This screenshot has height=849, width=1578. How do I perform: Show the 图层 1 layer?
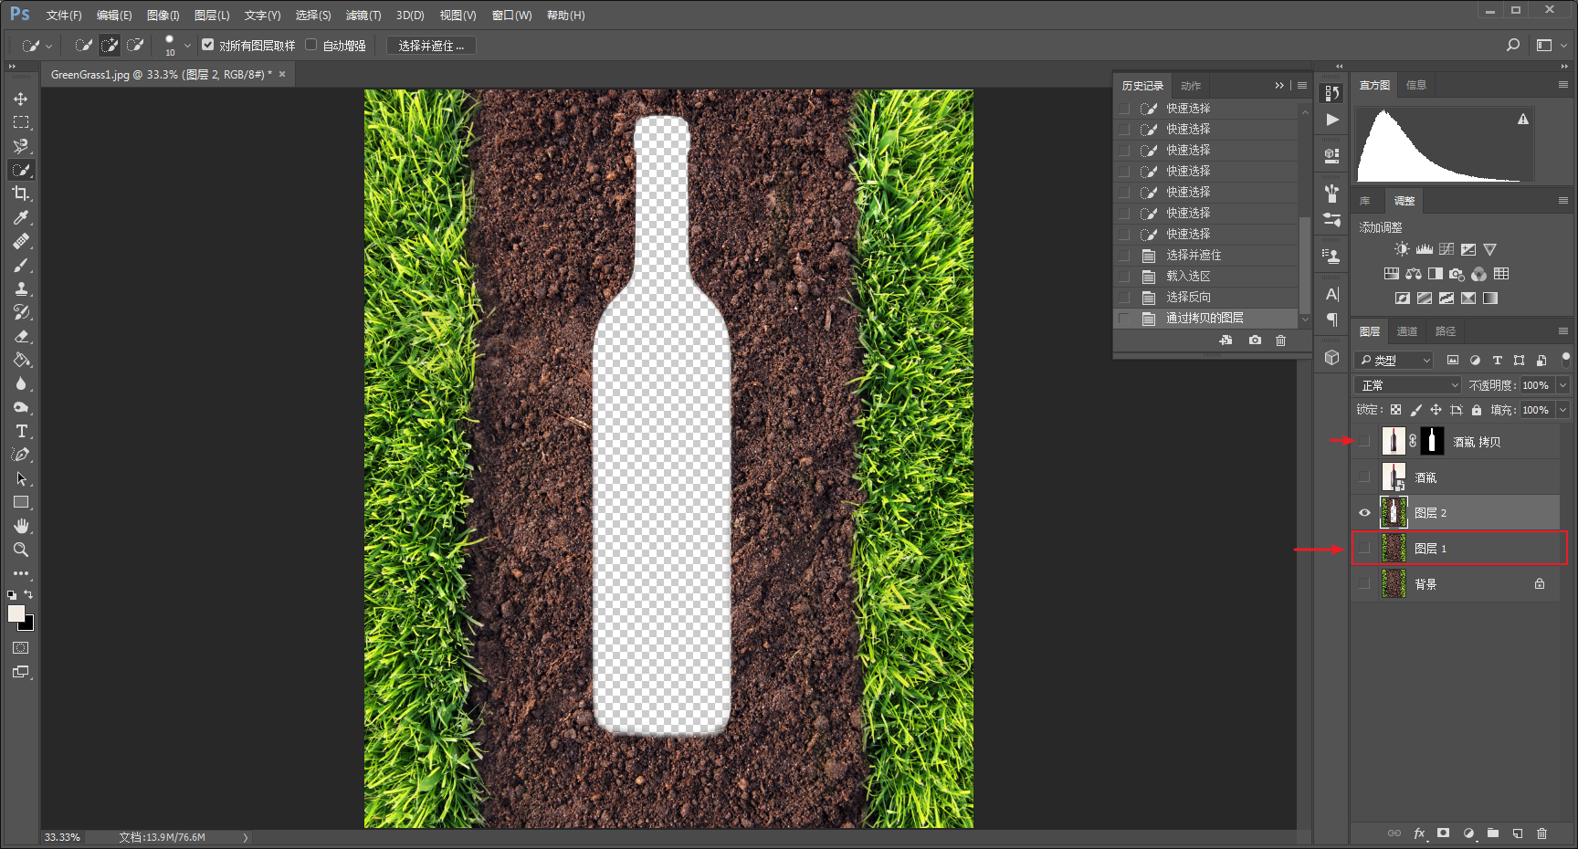click(1364, 549)
